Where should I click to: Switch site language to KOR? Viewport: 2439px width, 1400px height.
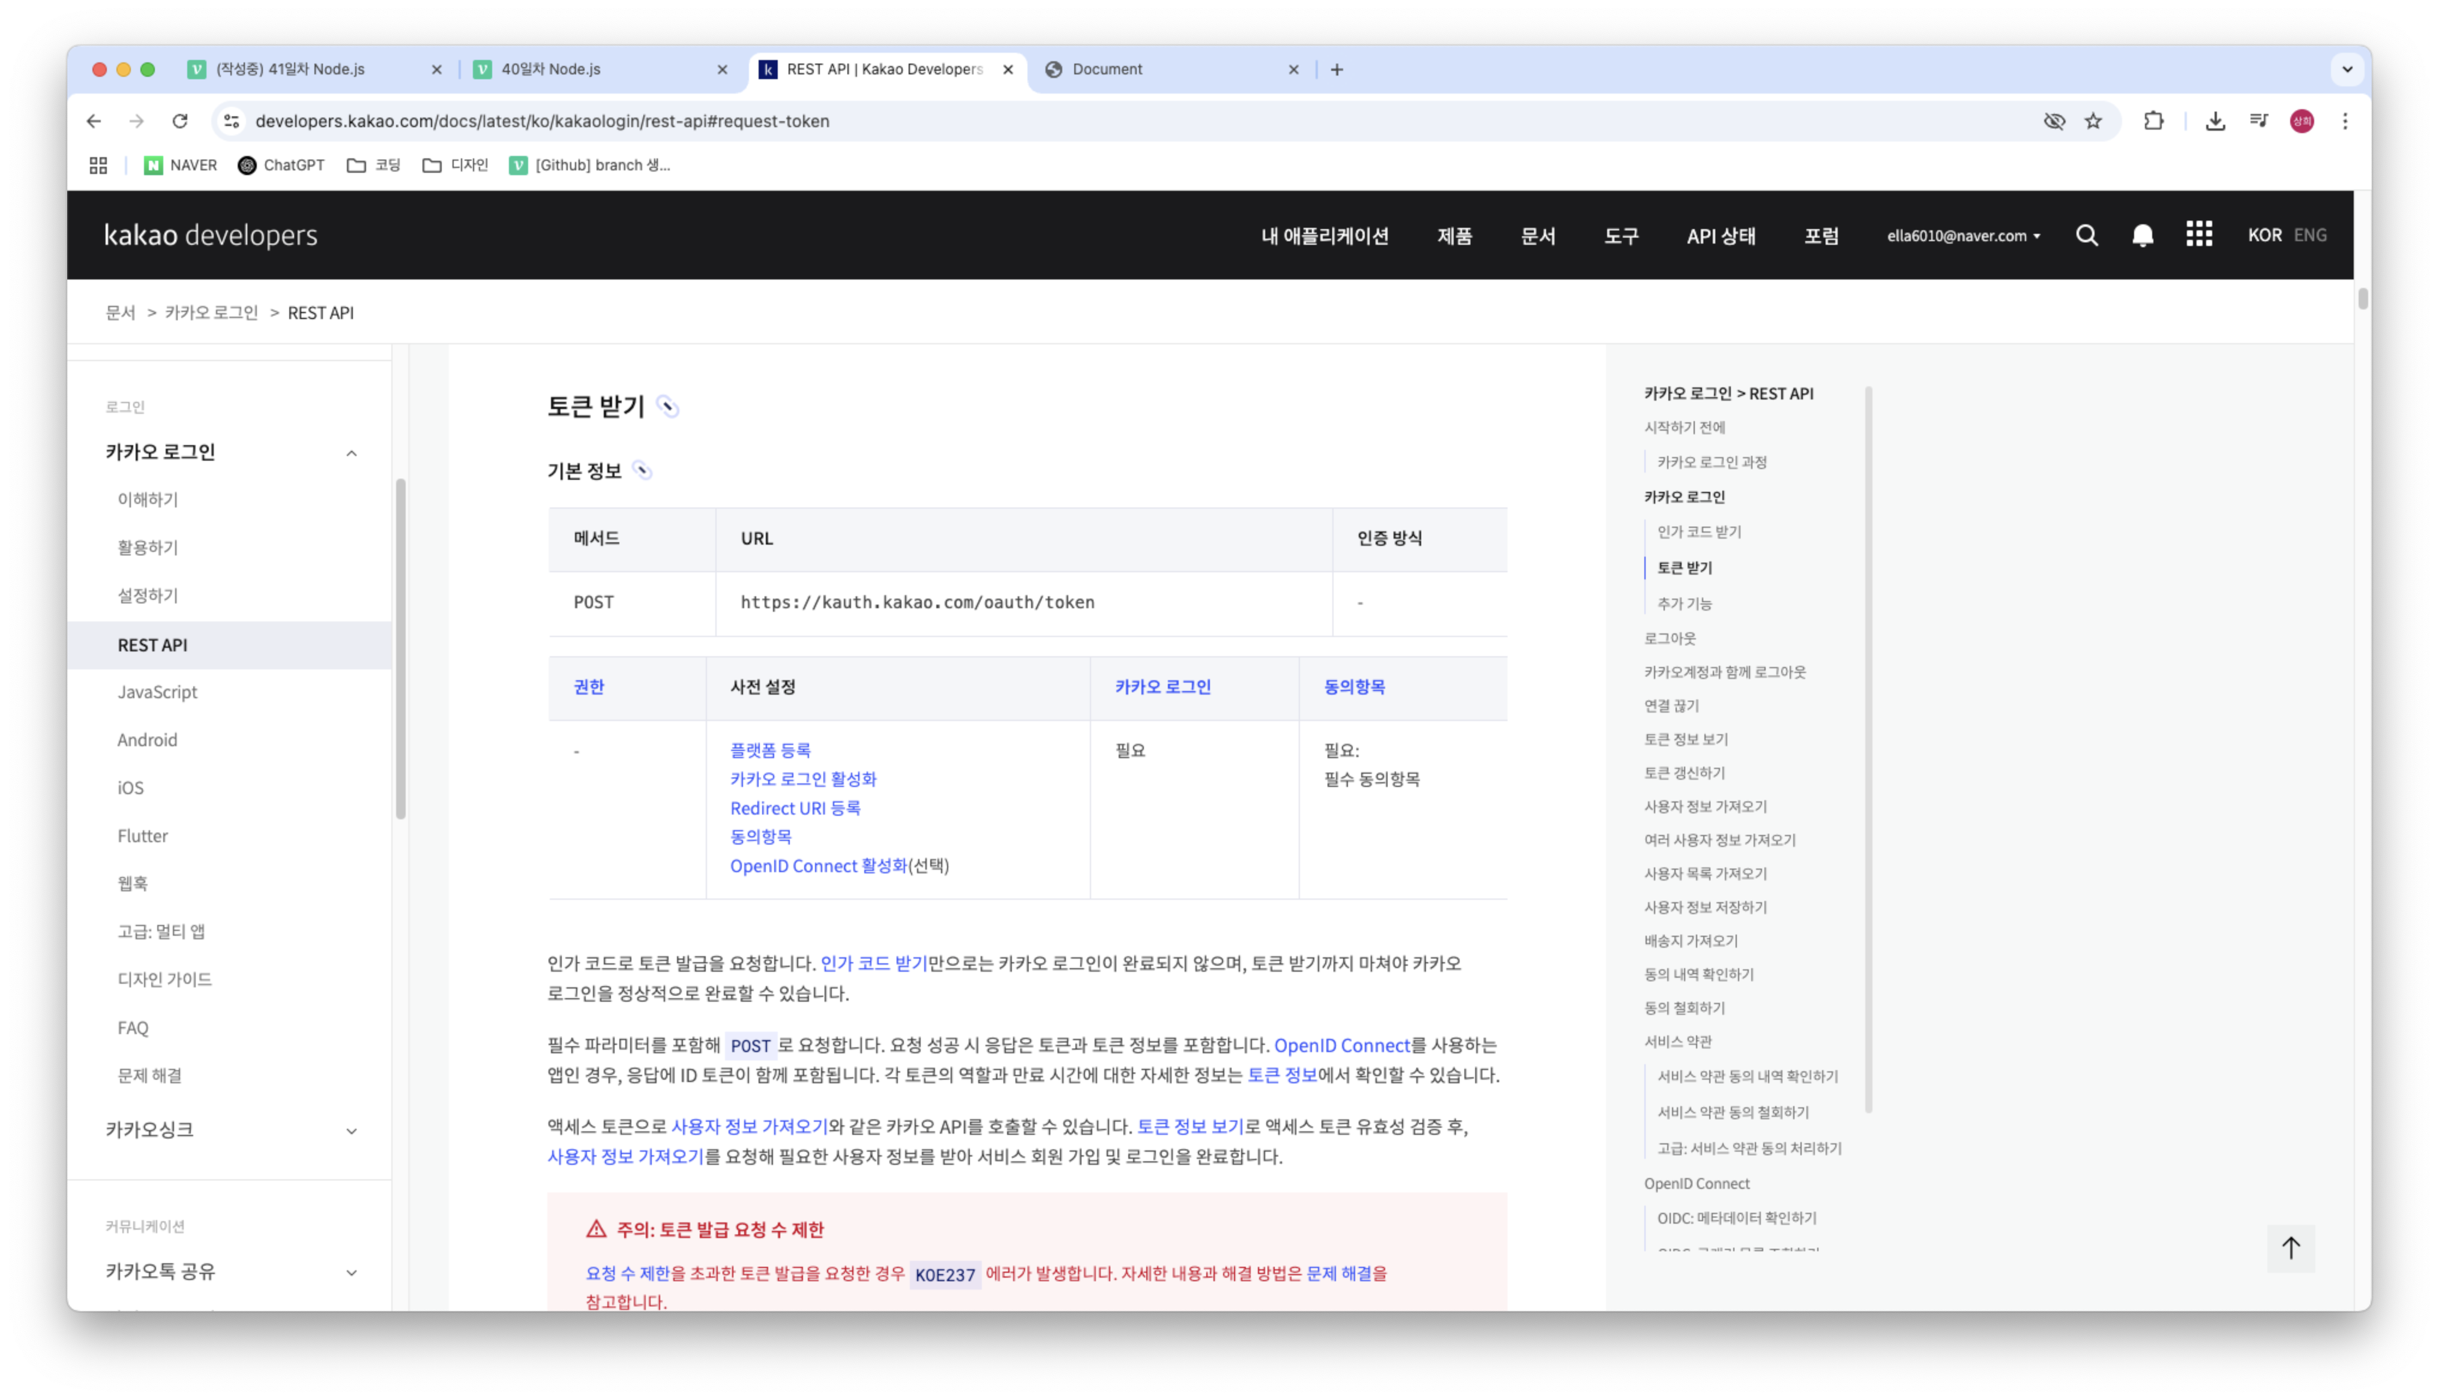tap(2264, 236)
